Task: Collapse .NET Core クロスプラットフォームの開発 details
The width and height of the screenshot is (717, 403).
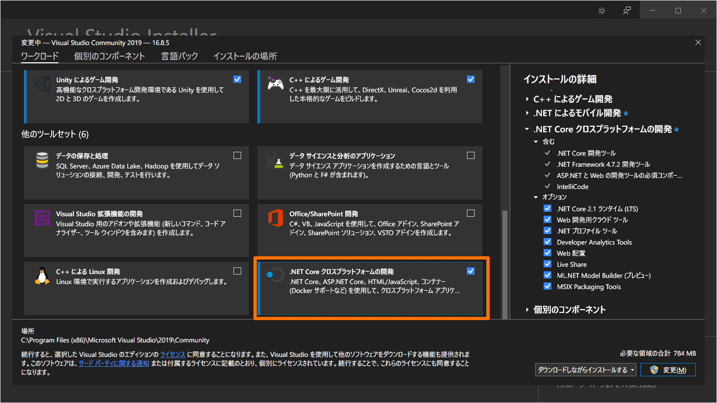Action: [527, 130]
